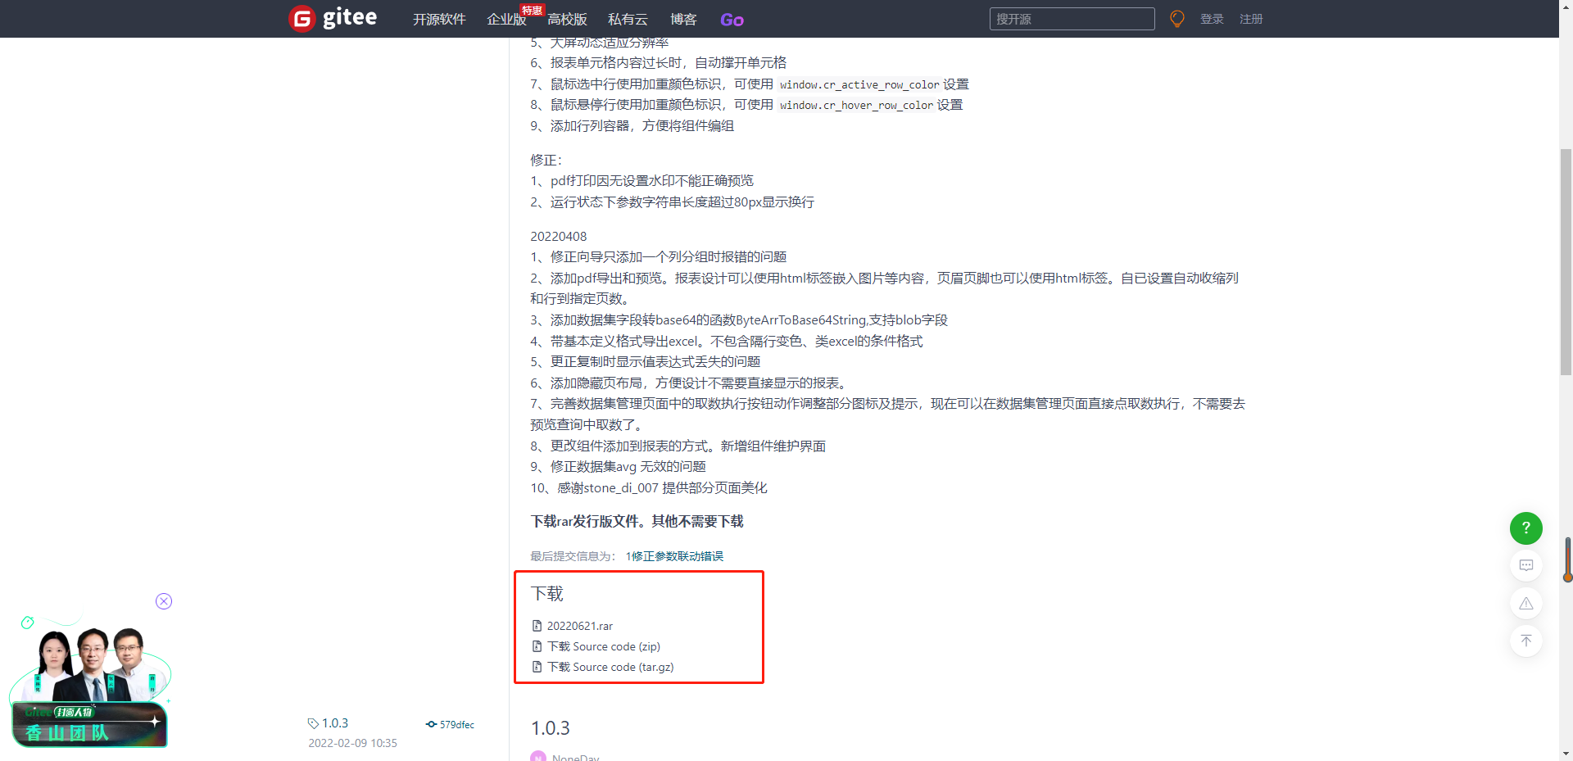Download Source code (zip)
The image size is (1573, 761).
tap(604, 646)
